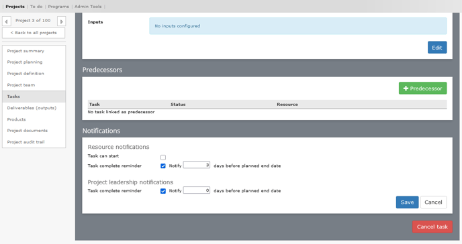
Task: Open Admin Tools menu
Action: [x=88, y=7]
